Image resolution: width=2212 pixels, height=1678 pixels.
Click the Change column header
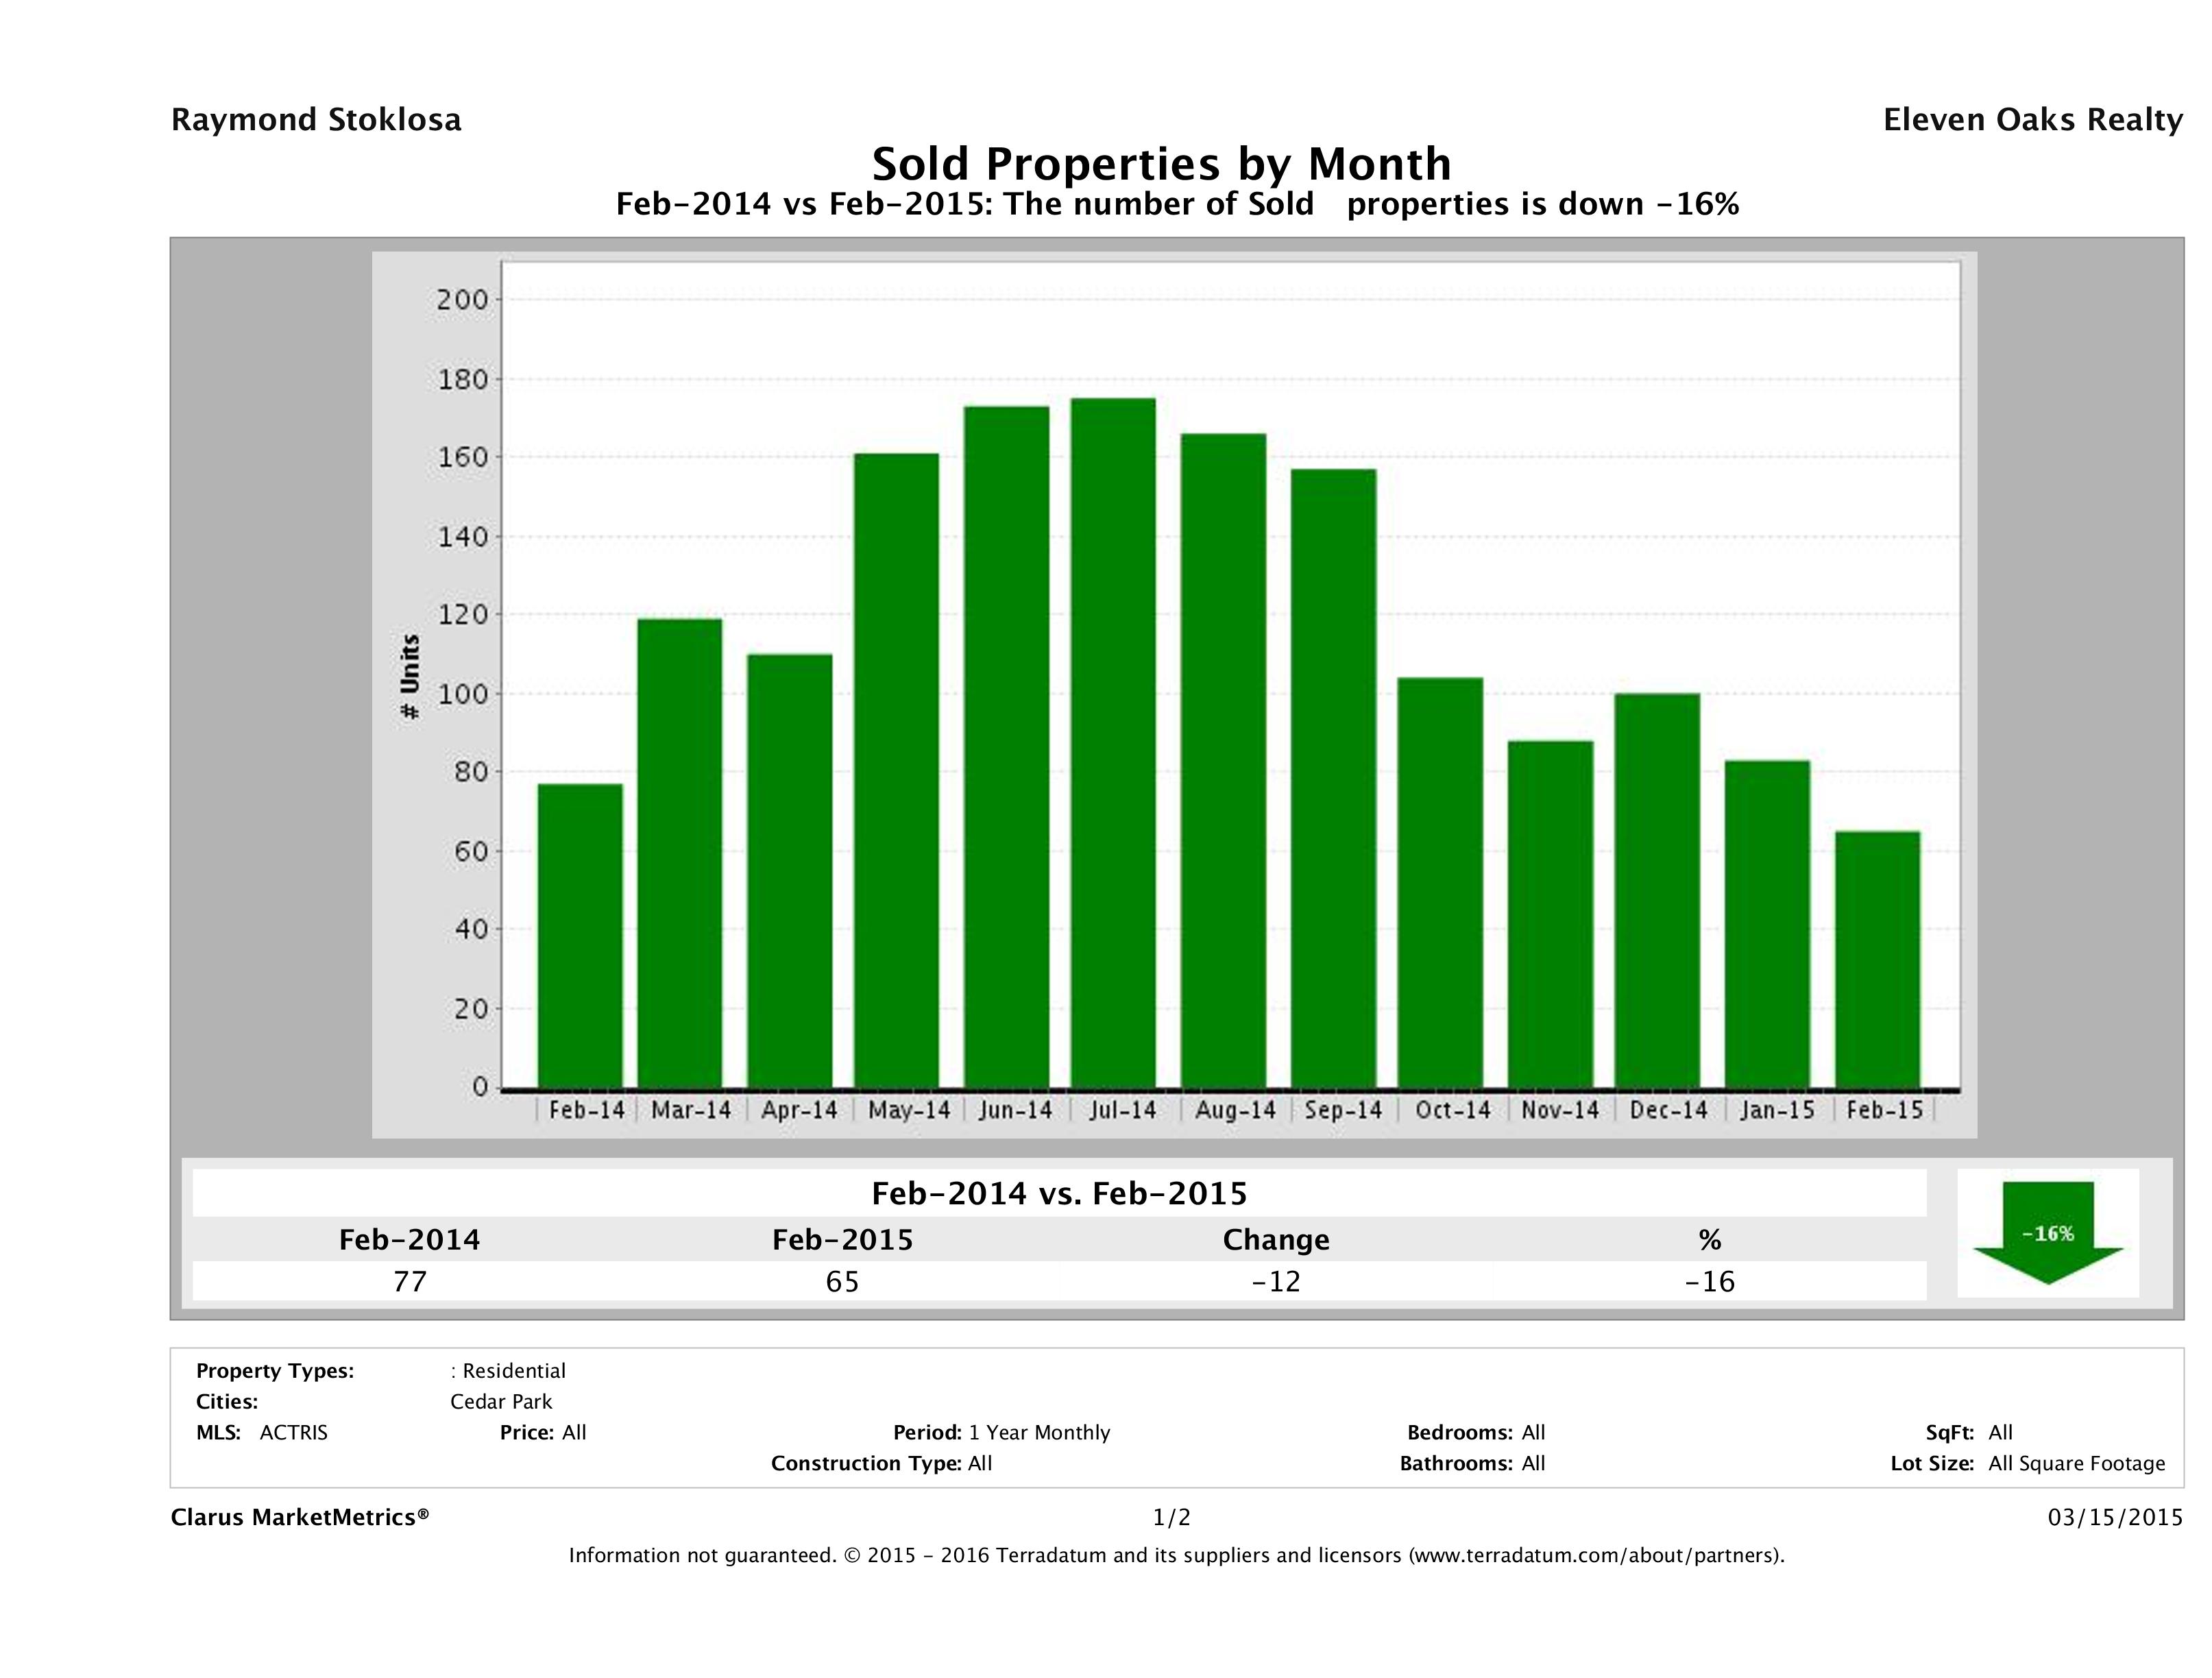pos(1275,1240)
